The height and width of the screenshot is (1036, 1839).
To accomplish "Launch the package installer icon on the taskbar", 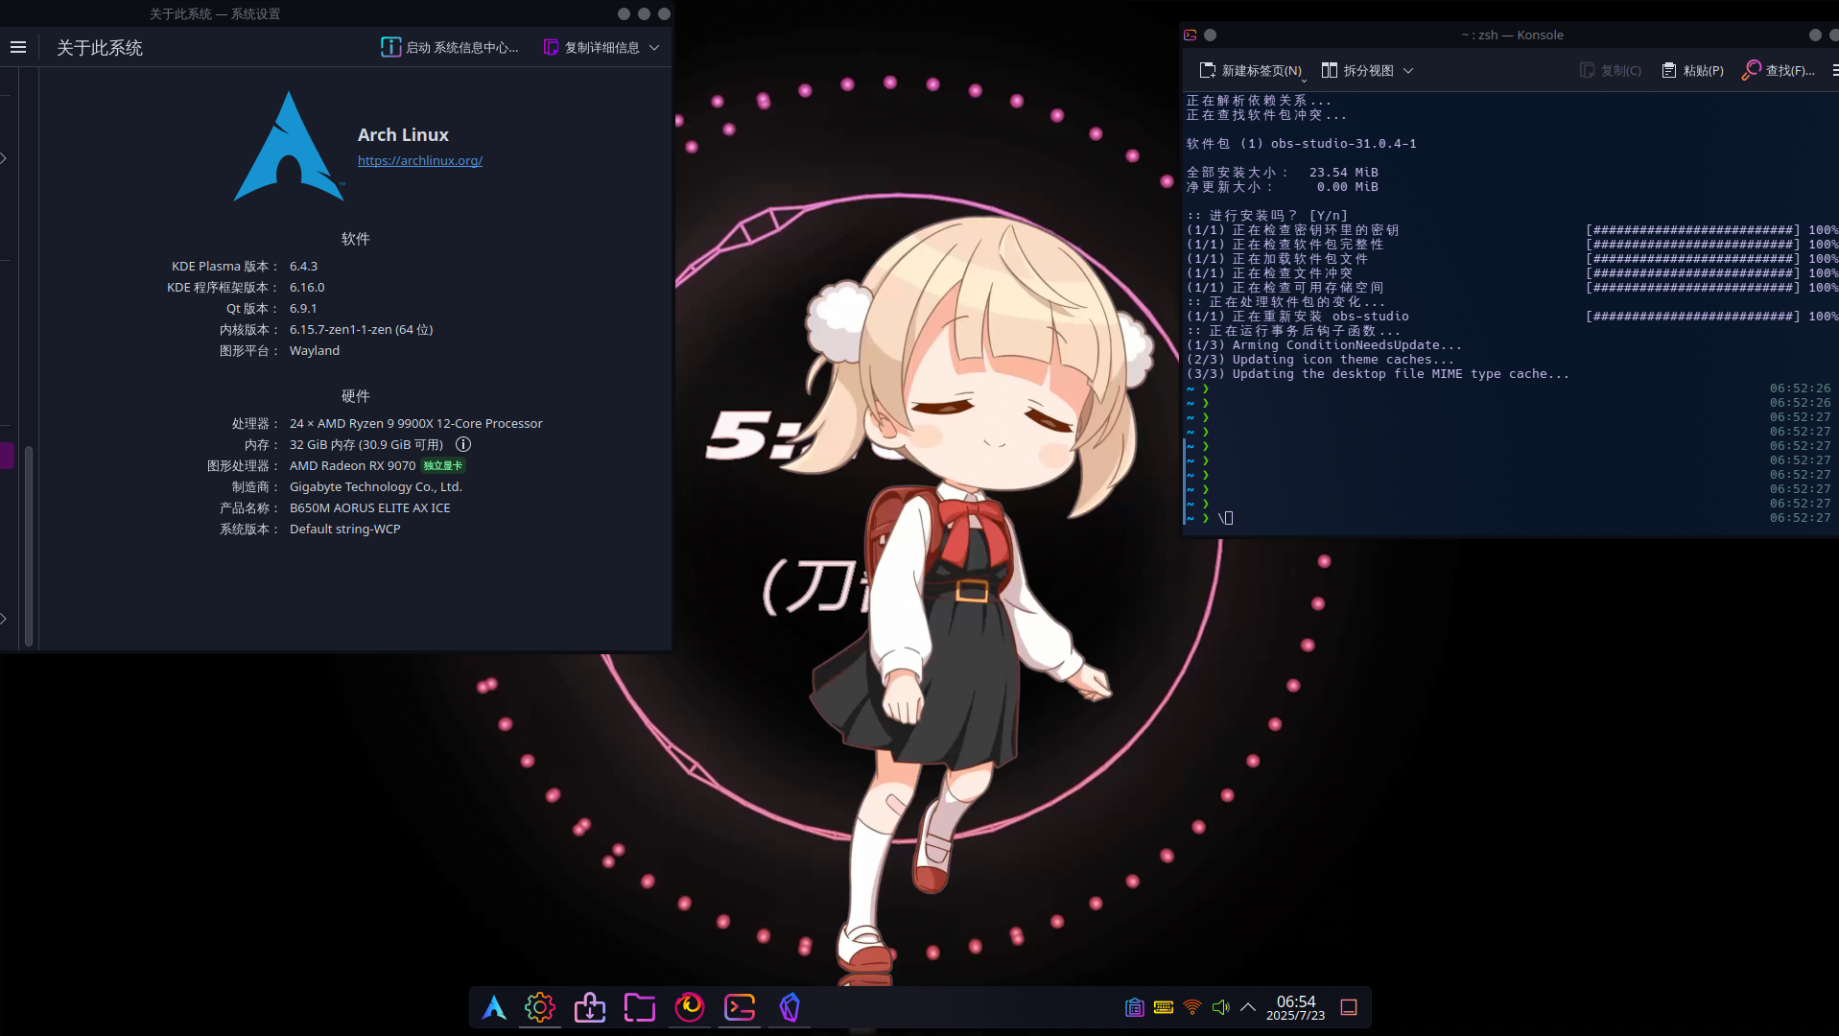I will pos(589,1007).
